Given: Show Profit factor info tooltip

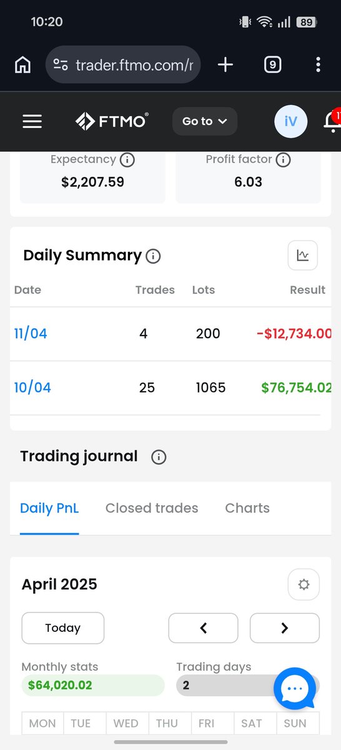Looking at the screenshot, I should 283,160.
